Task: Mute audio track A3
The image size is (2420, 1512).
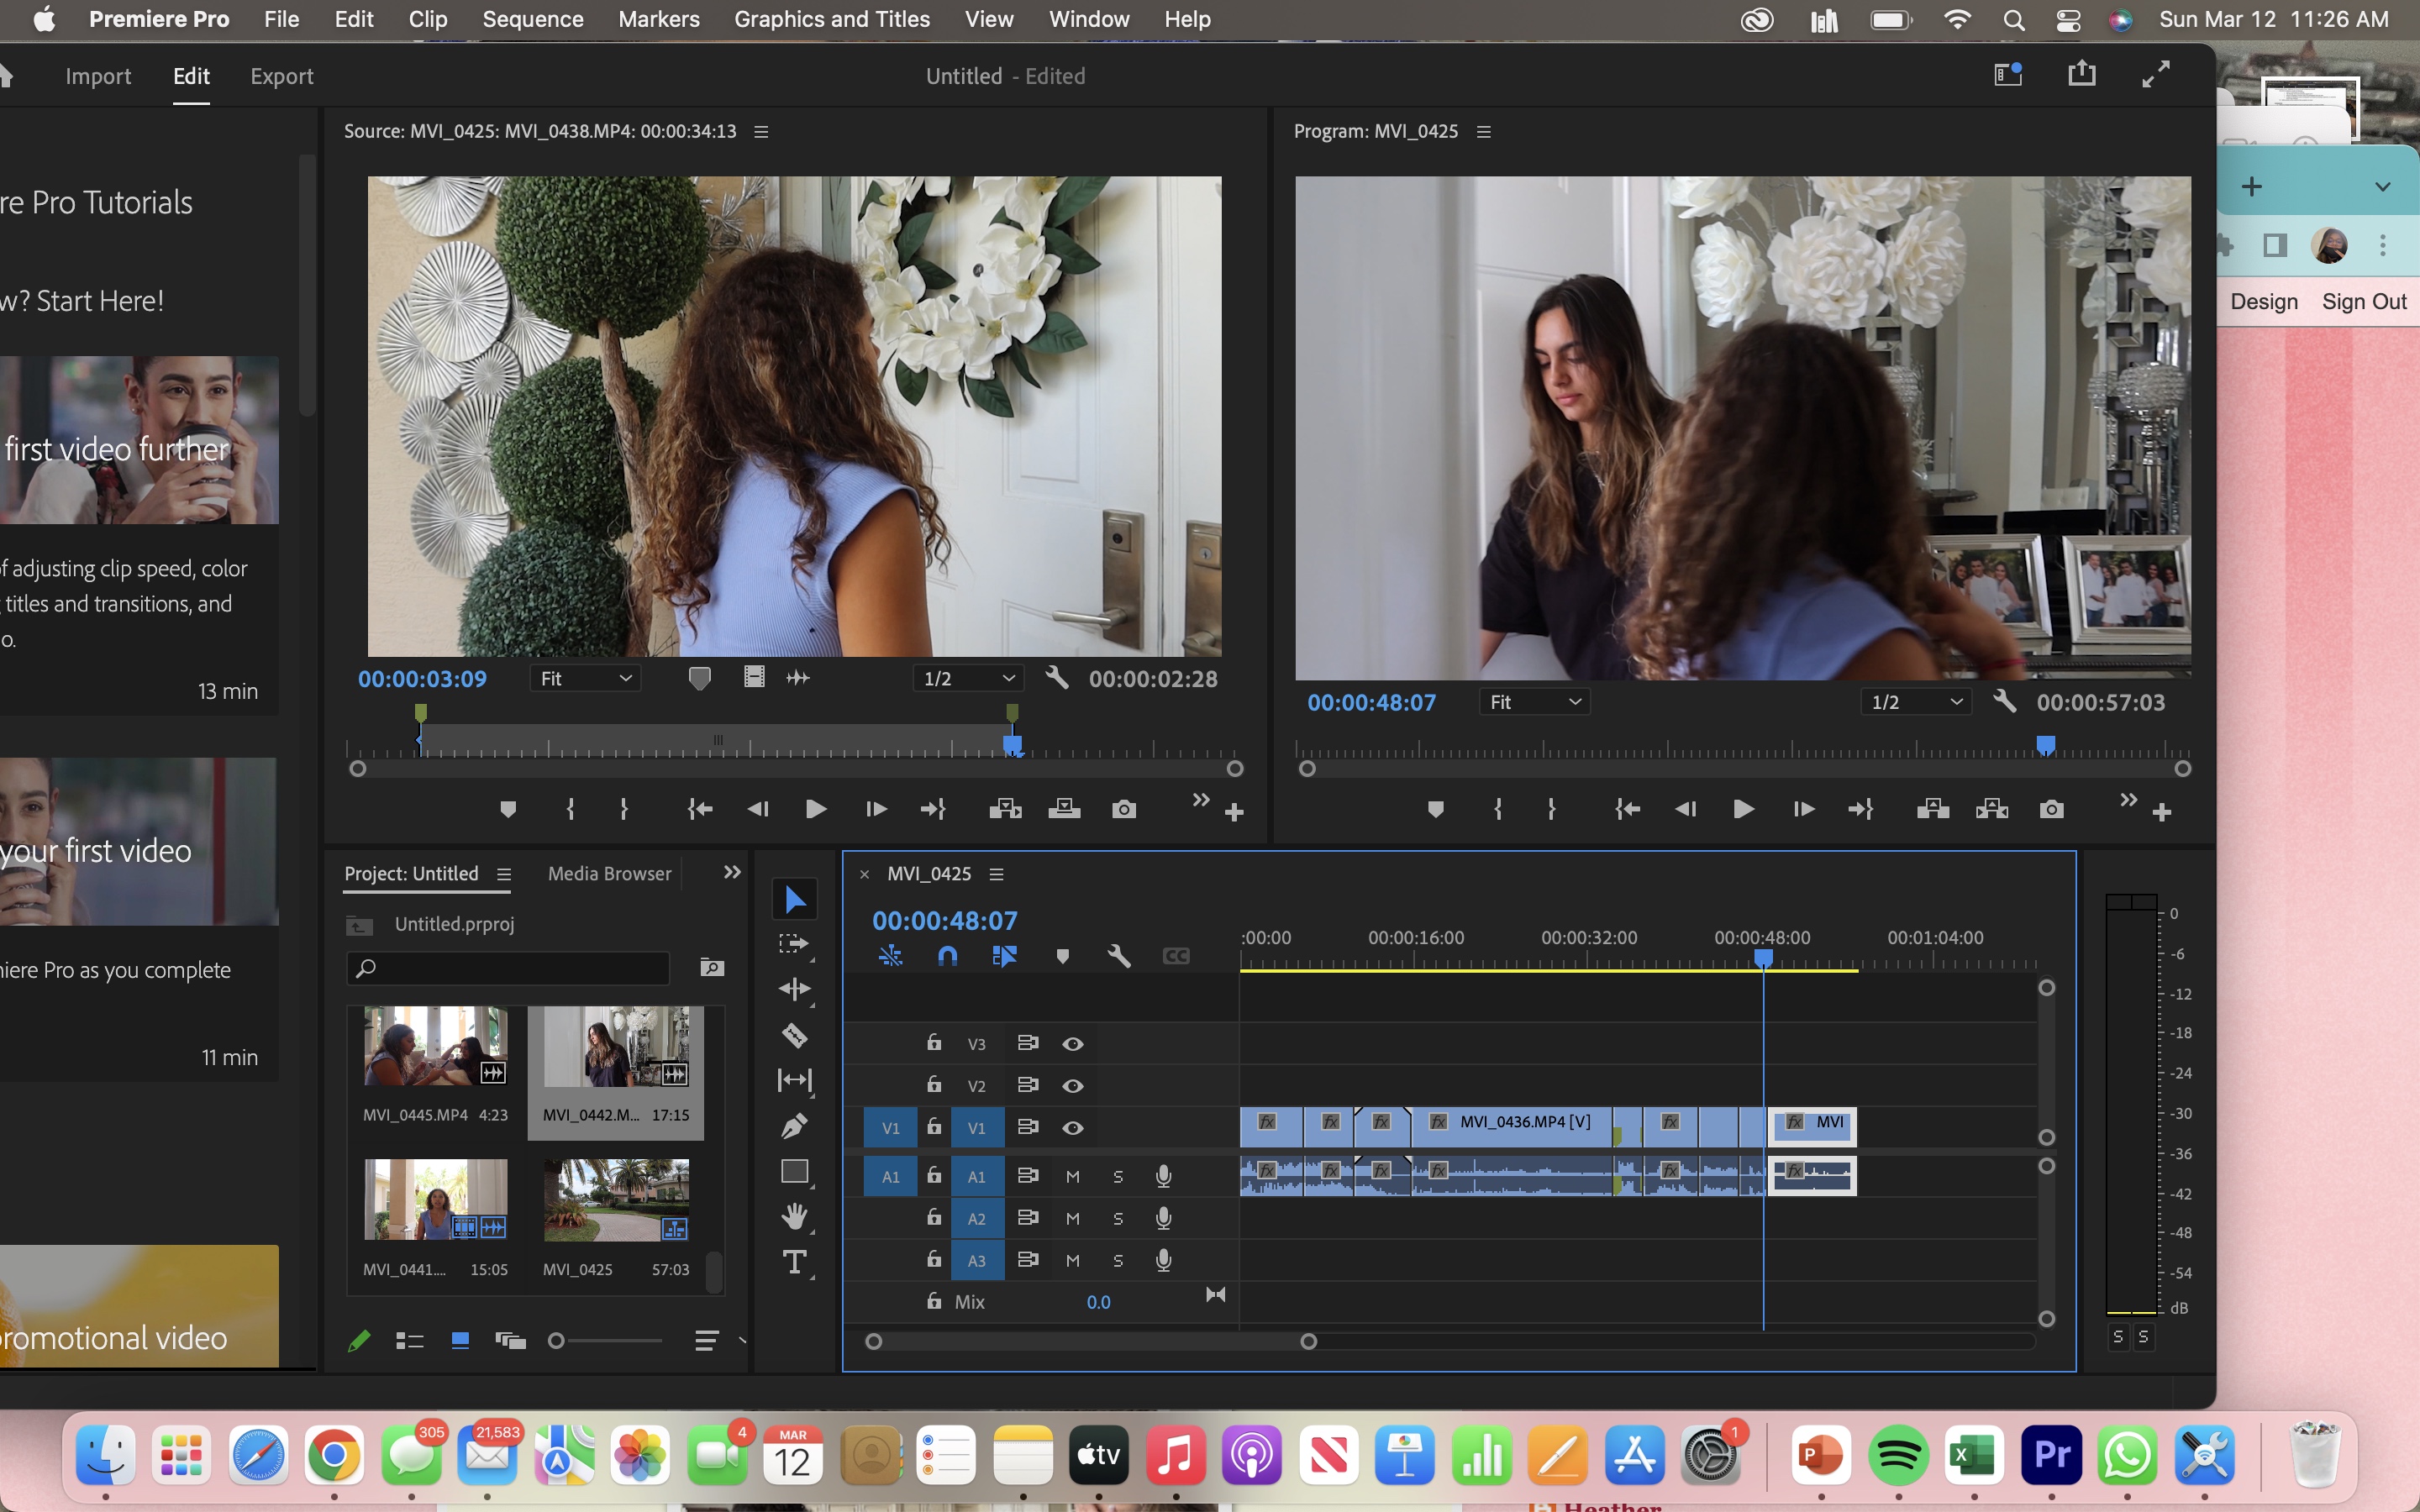Action: [x=1073, y=1261]
